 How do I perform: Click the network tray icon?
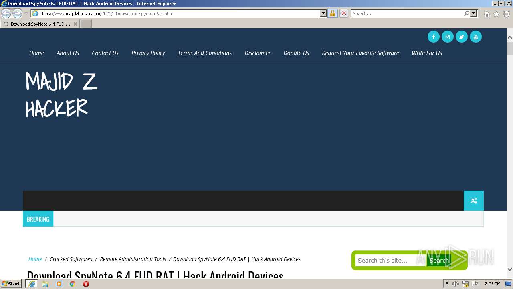(465, 284)
